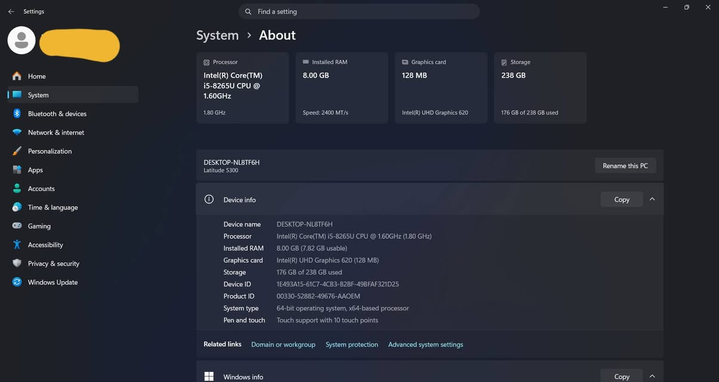
Task: Click the Device info circle-i icon
Action: (209, 199)
